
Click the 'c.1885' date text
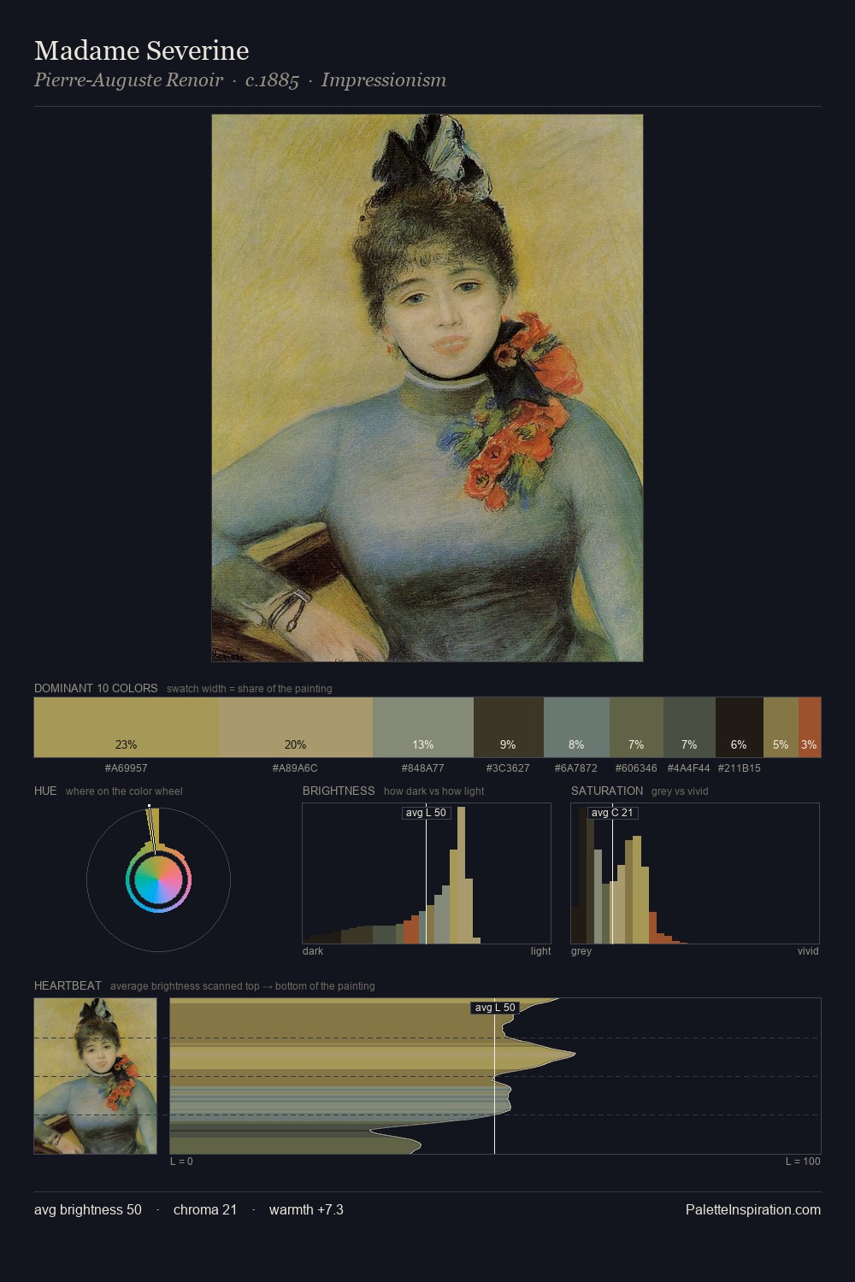pyautogui.click(x=272, y=80)
